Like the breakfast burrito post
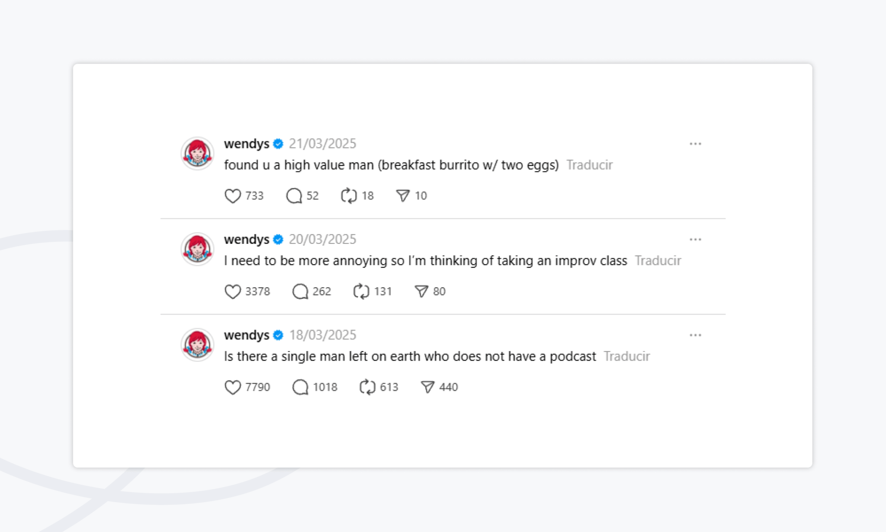The image size is (886, 532). [x=233, y=196]
